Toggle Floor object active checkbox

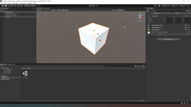(x=151, y=11)
